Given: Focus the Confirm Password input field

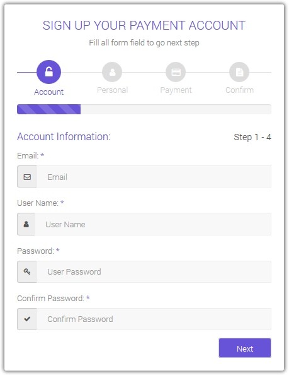Looking at the screenshot, I should pyautogui.click(x=154, y=319).
